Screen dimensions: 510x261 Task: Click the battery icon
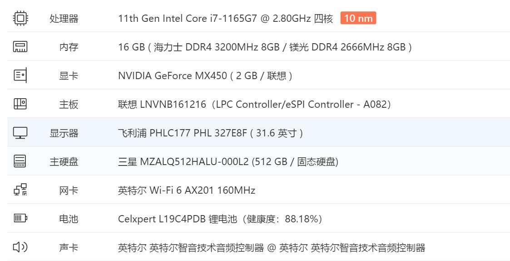coord(20,218)
